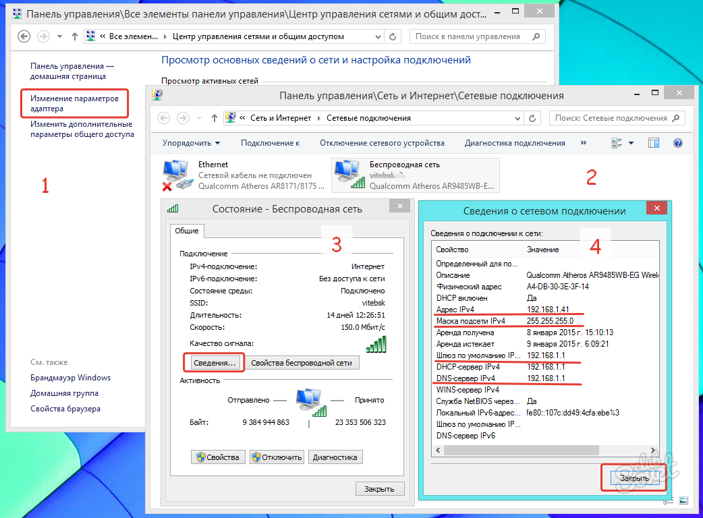Select the Шлюз по умолчанию 192.168.1.1 row
703x518 pixels.
[545, 355]
